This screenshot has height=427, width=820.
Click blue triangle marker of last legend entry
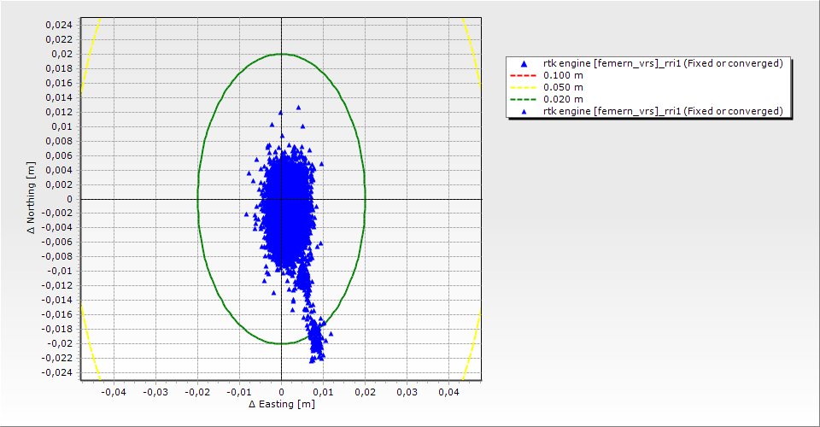pos(524,112)
